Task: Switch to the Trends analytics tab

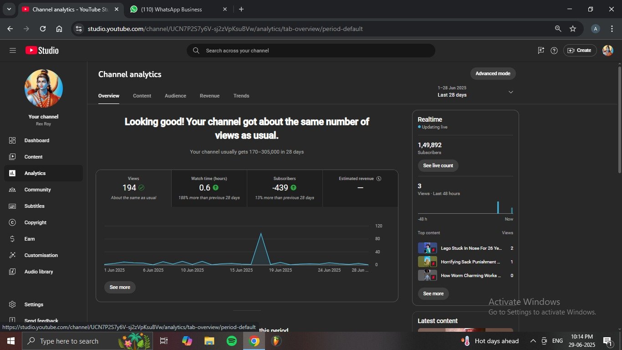Action: (x=241, y=96)
